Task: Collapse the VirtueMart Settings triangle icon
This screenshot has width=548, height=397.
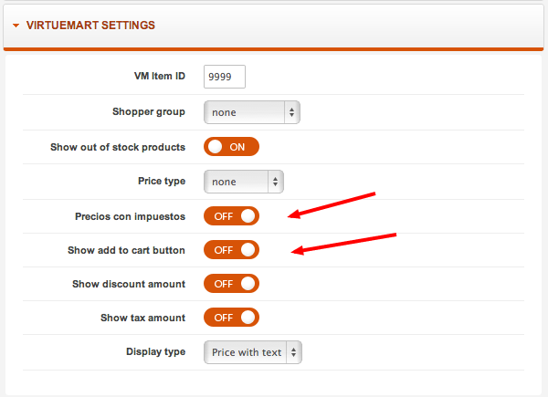Action: [16, 26]
